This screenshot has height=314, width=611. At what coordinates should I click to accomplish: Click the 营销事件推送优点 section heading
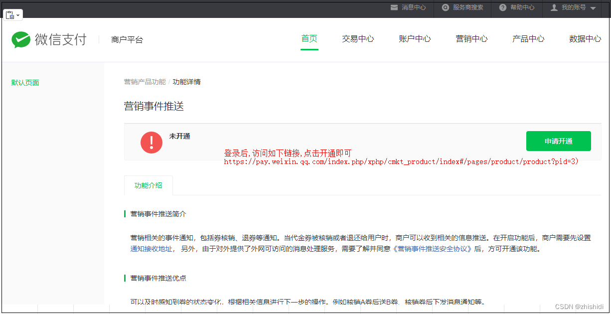point(158,278)
